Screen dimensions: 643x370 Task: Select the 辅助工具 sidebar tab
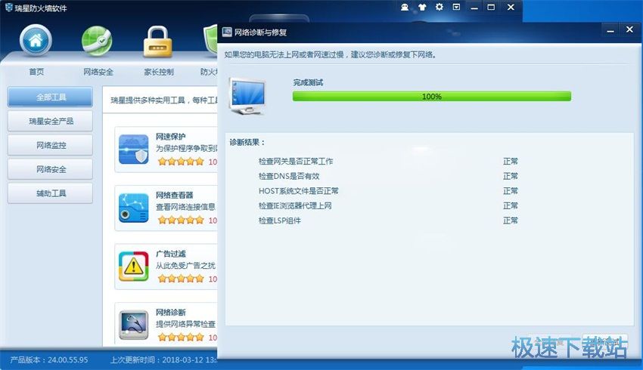pos(50,193)
